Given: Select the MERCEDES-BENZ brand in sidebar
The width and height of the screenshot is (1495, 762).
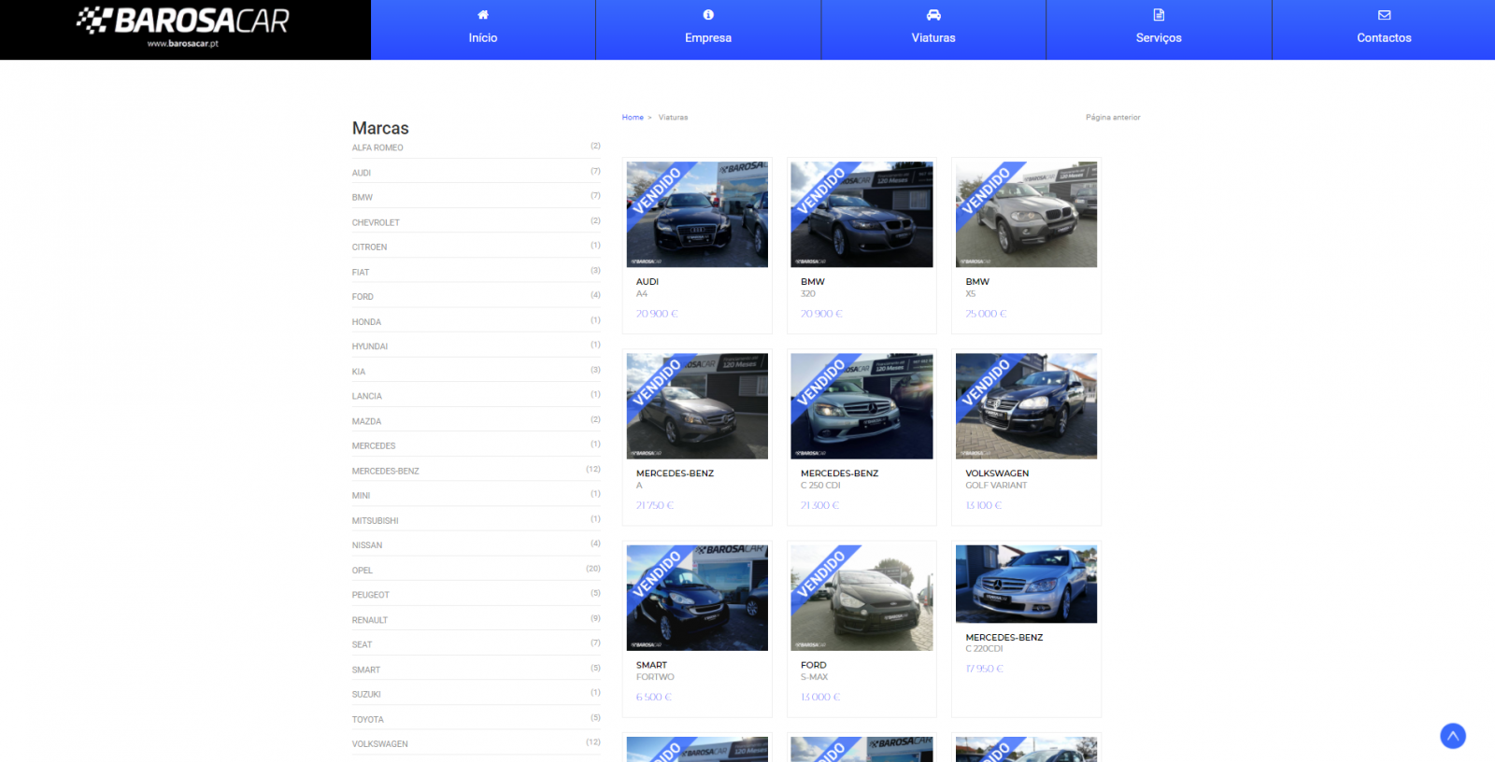Looking at the screenshot, I should [x=385, y=472].
